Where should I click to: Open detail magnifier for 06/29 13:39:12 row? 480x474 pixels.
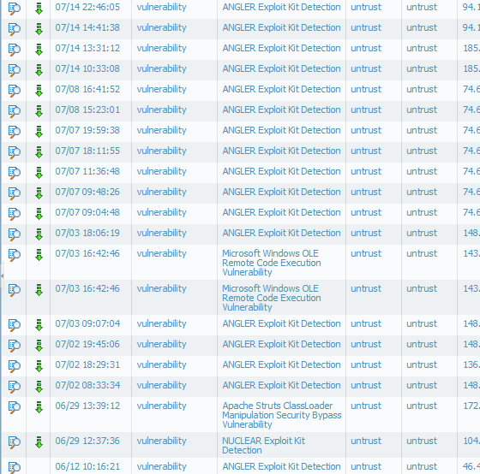14,407
